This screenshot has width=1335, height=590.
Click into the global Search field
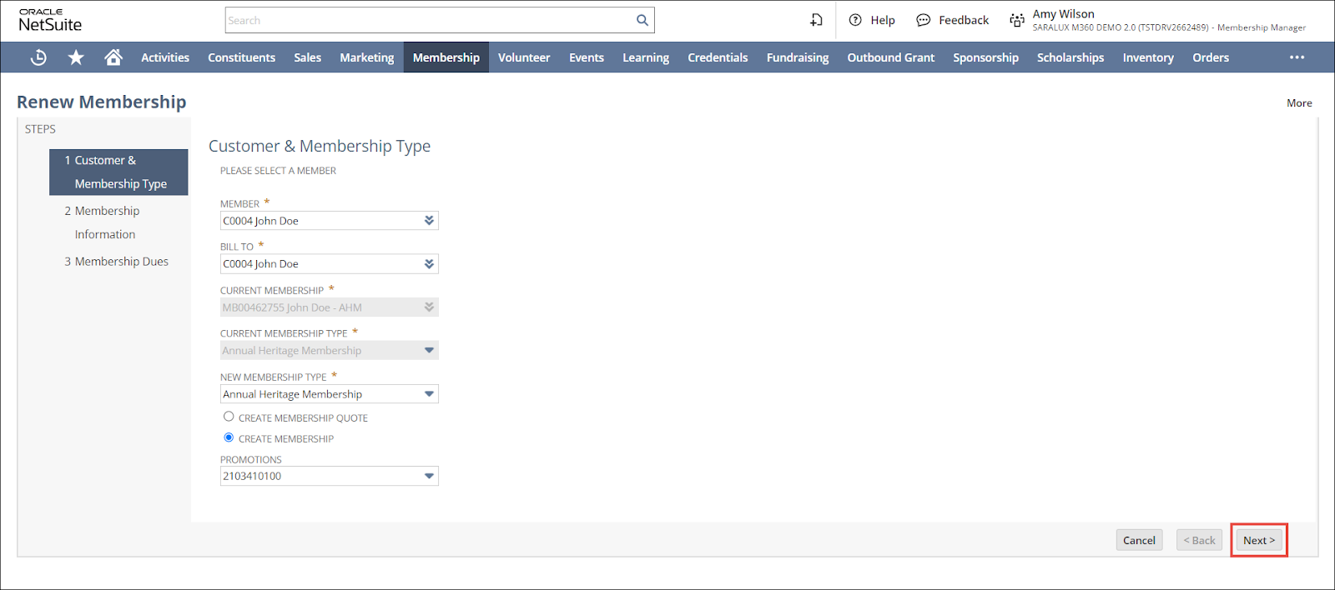coord(429,20)
